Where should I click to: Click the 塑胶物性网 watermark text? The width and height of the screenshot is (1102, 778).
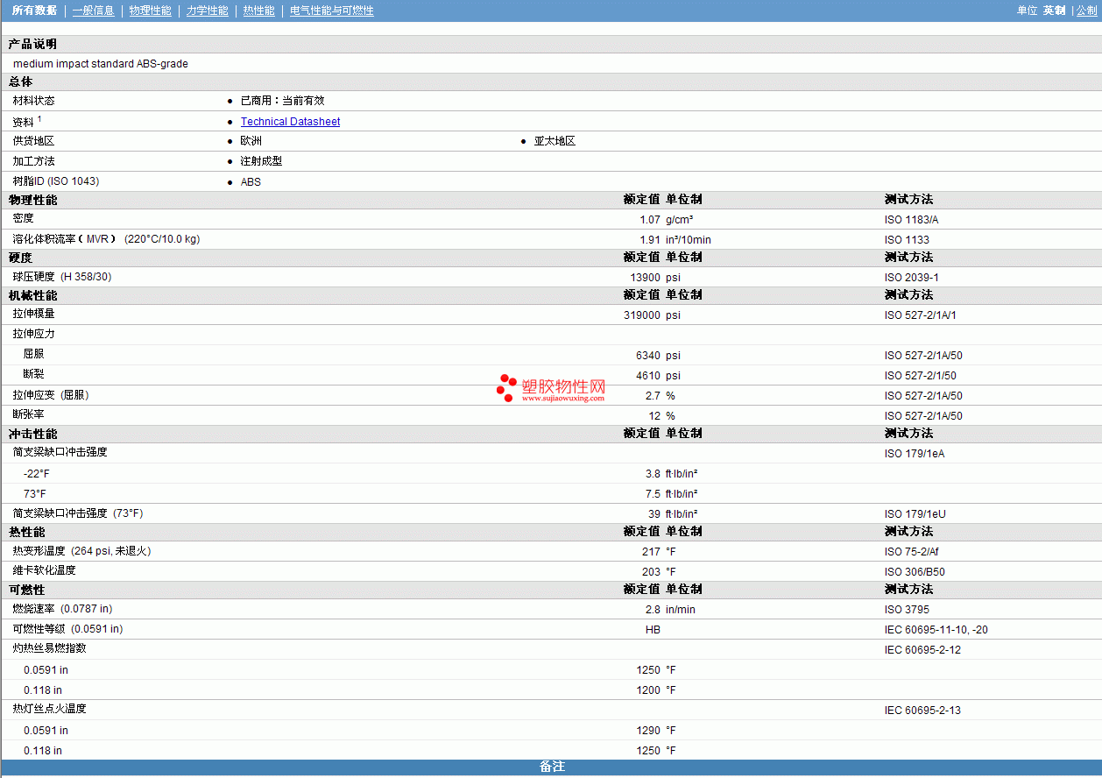[563, 385]
